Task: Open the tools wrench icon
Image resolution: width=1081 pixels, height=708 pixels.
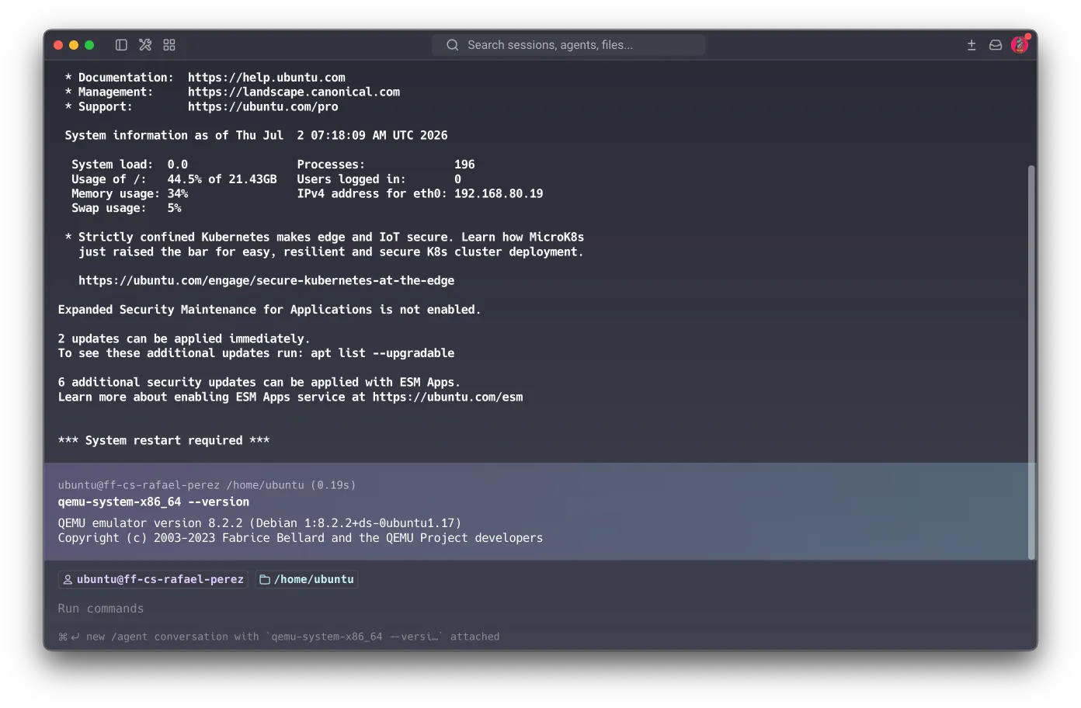Action: (145, 45)
